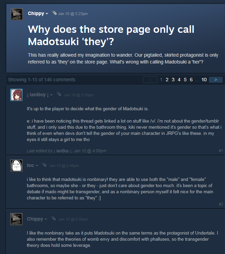Jump to comments page 10
Viewport: 225px width, 254px height.
pos(204,80)
